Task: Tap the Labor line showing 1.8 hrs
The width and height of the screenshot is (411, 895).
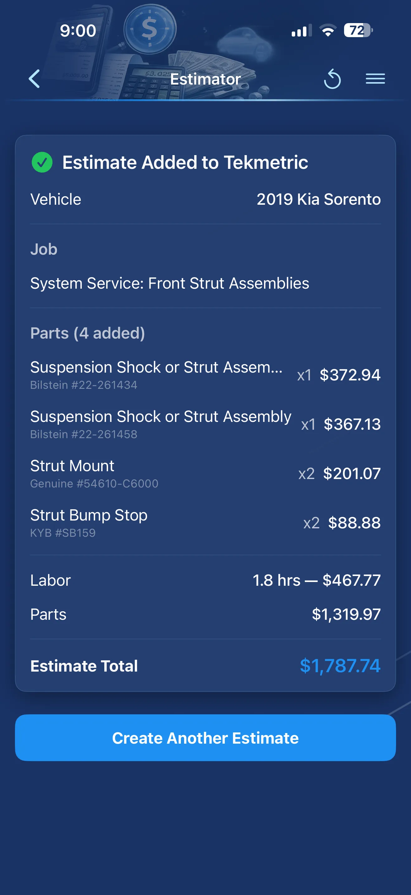Action: (x=205, y=580)
